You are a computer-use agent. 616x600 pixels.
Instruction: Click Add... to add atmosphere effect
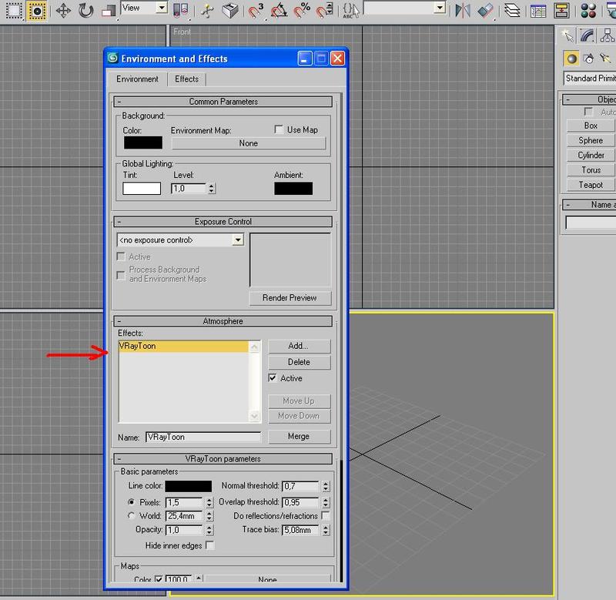coord(299,346)
